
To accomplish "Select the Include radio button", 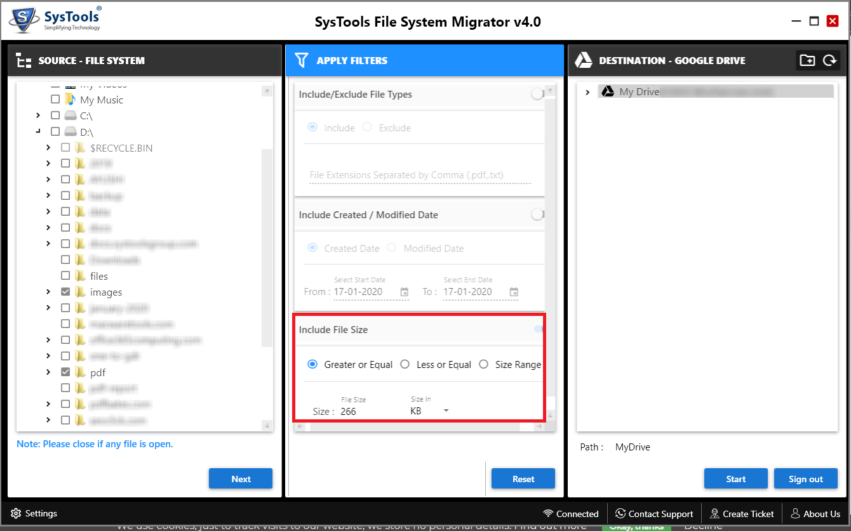I will [x=312, y=128].
